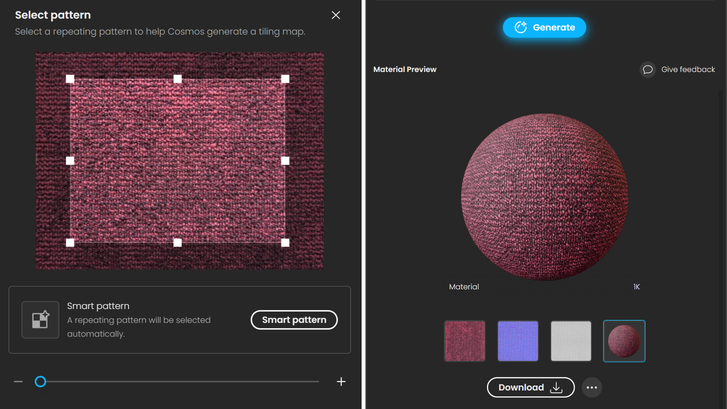Click the bottom-left crop selection handle
The height and width of the screenshot is (409, 727).
(70, 243)
